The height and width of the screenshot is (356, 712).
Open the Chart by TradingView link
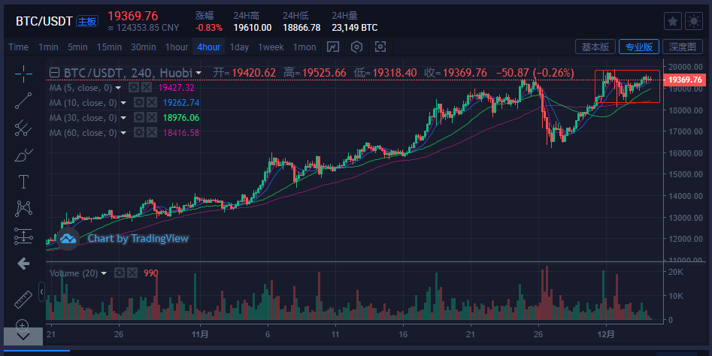tap(138, 239)
